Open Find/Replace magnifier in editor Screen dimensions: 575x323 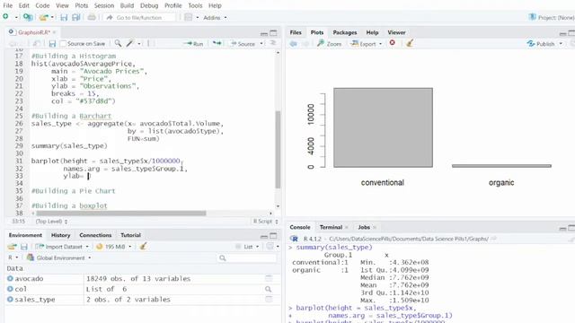[x=118, y=43]
